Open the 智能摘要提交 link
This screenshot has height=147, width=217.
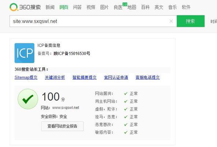(x=85, y=78)
